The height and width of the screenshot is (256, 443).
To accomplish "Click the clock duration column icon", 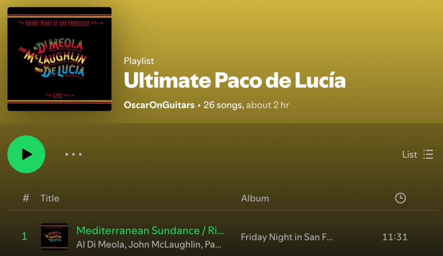I will [400, 198].
